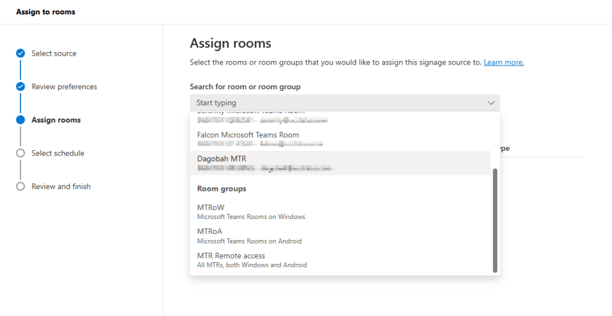Open Select schedule step label
Image resolution: width=612 pixels, height=316 pixels.
[x=58, y=153]
